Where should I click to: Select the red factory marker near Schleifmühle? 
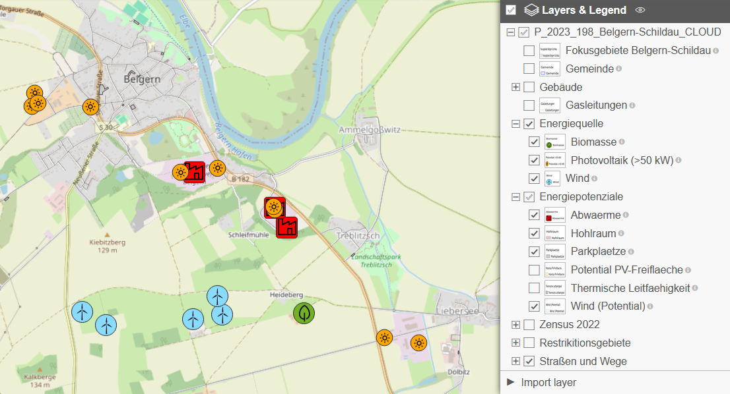point(286,228)
